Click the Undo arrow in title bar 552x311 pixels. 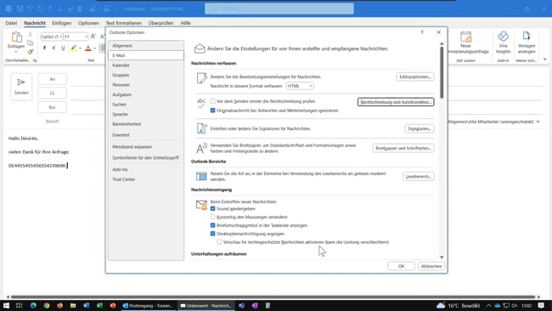pos(31,8)
